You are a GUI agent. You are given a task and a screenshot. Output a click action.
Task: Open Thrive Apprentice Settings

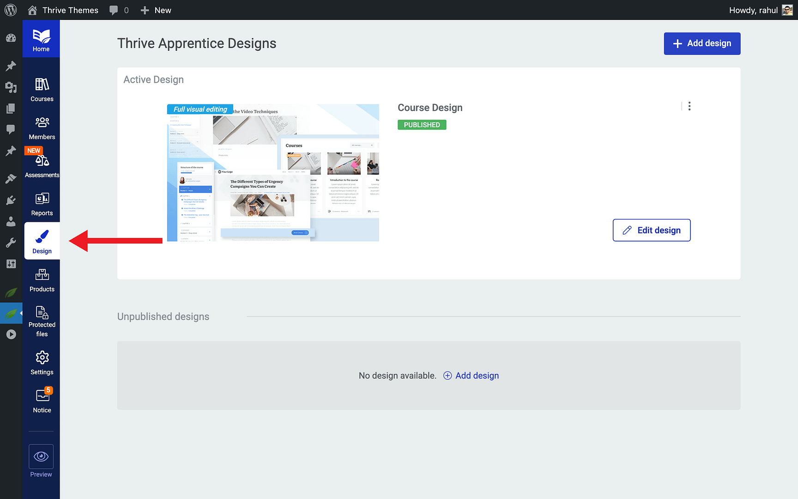click(x=42, y=363)
